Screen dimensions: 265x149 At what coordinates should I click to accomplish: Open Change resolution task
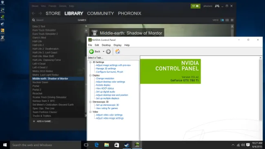tap(105, 78)
